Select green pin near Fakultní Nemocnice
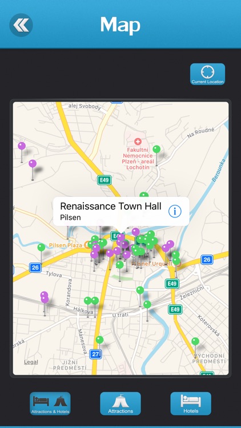The image size is (241, 428). (x=156, y=150)
